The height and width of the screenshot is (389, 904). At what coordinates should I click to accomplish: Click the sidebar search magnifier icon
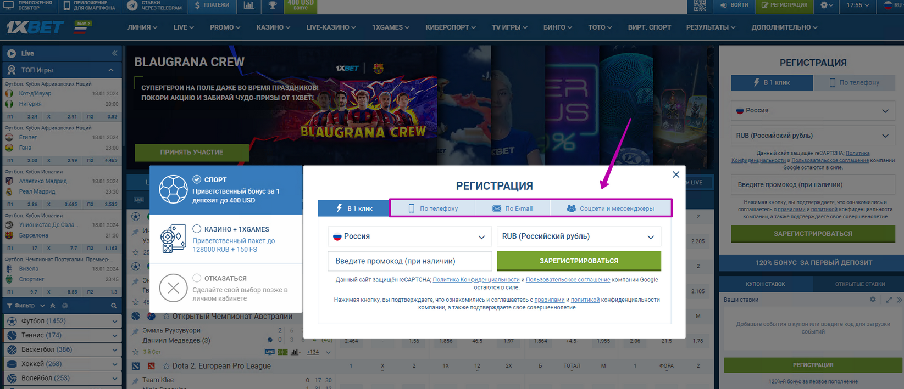pos(114,306)
